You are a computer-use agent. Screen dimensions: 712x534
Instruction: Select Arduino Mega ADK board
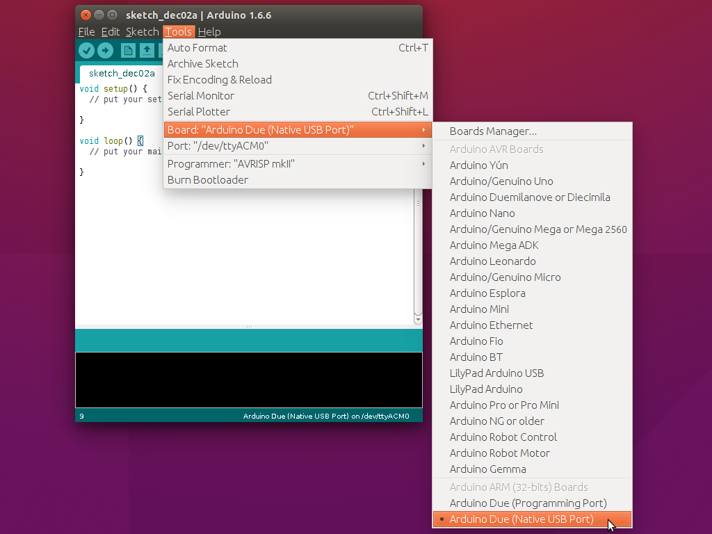pyautogui.click(x=532, y=245)
